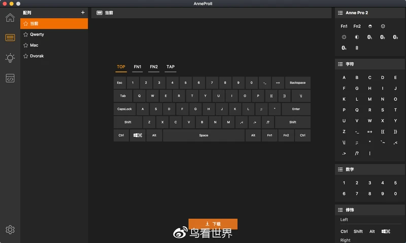
Task: Select the CapsLock key on the layout
Action: 124,109
